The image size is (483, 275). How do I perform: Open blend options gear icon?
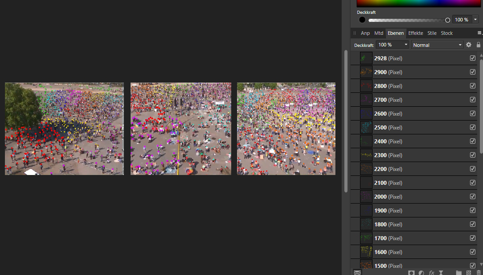[x=469, y=45]
